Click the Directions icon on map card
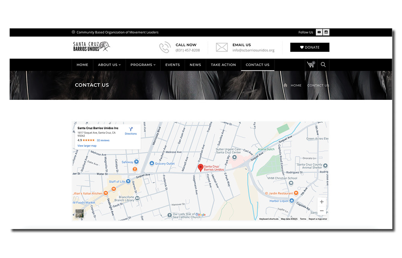Viewport: 402px width, 258px height. [x=131, y=129]
